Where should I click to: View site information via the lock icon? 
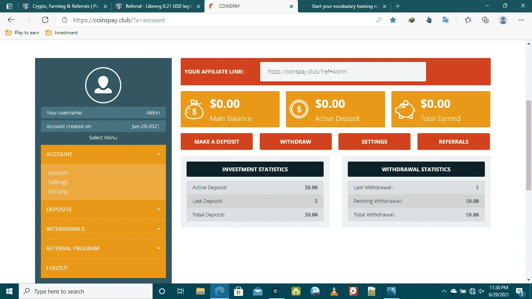[x=65, y=20]
